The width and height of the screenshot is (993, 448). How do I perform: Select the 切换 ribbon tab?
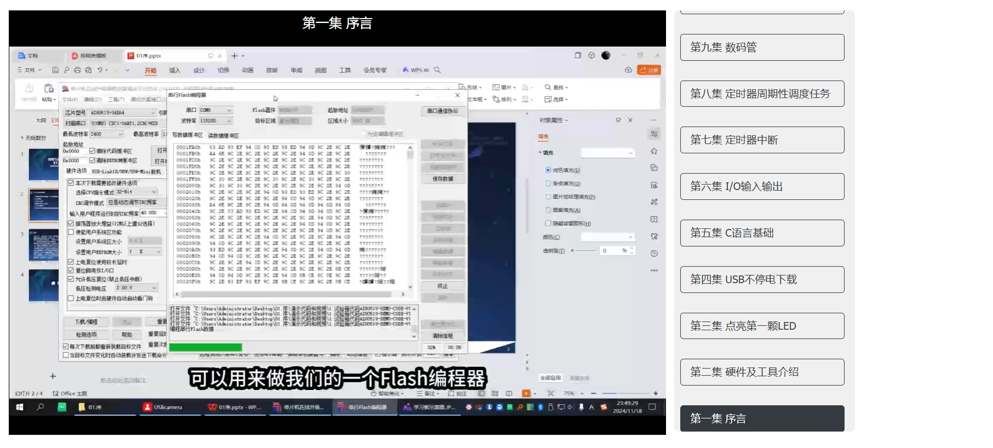223,71
